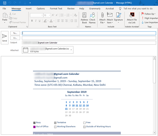Run Check Names
Image resolution: width=158 pixels, height=136 pixels.
click(92, 18)
